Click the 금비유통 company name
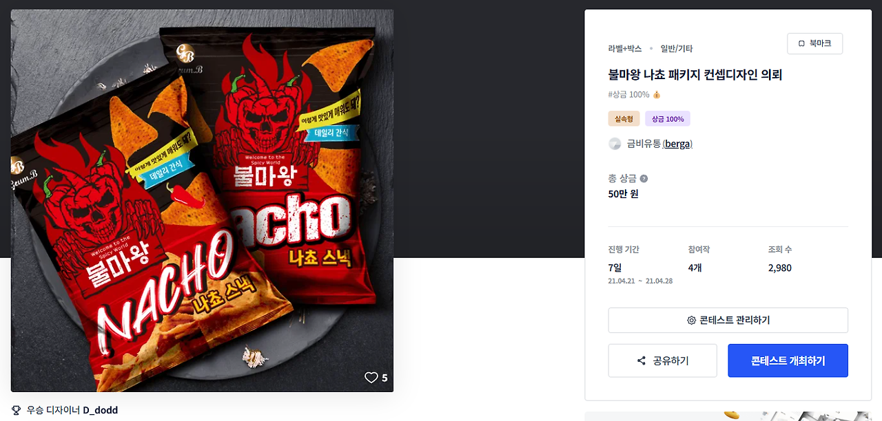Screen dimensions: 882x421 [x=643, y=144]
